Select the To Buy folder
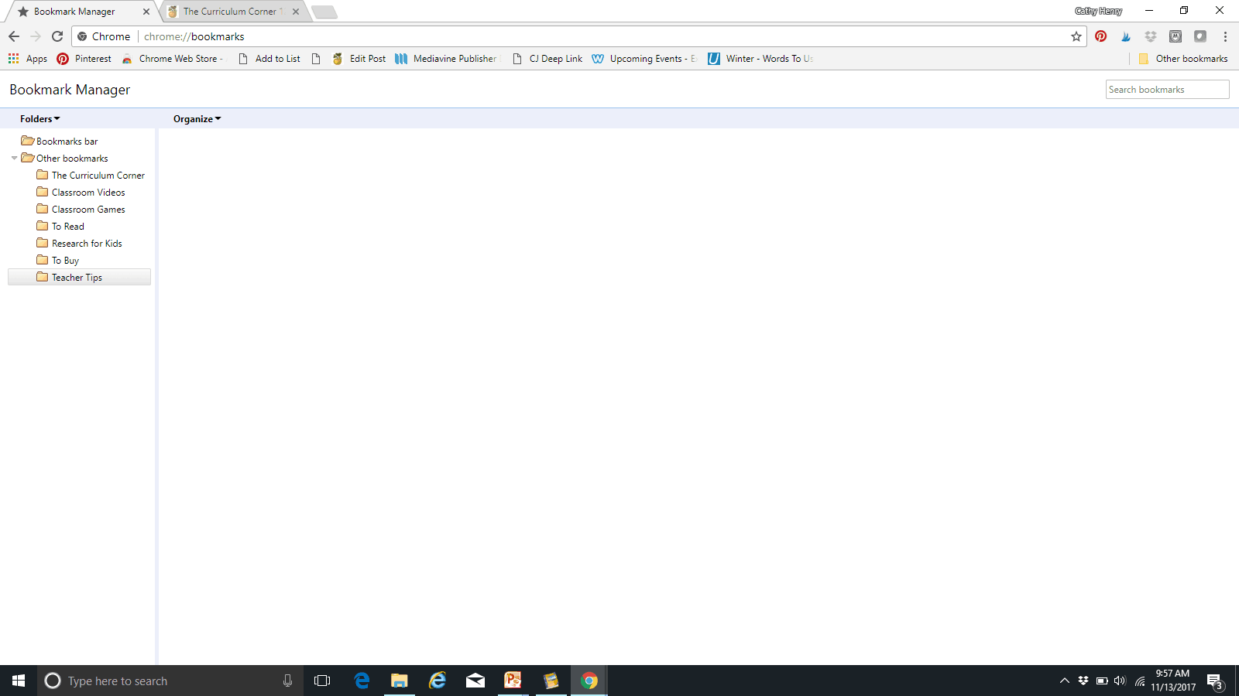This screenshot has height=696, width=1239. coord(58,261)
